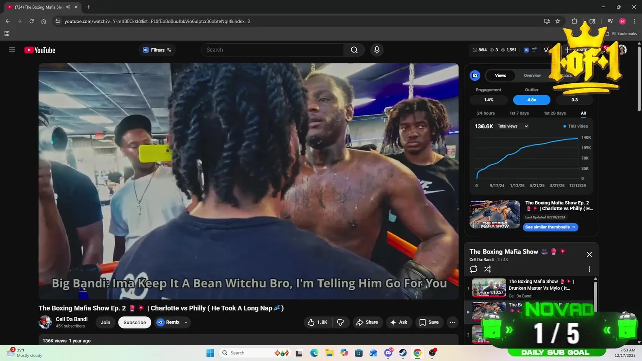This screenshot has height=361, width=642.
Task: Go back with browser back arrow
Action: click(7, 21)
